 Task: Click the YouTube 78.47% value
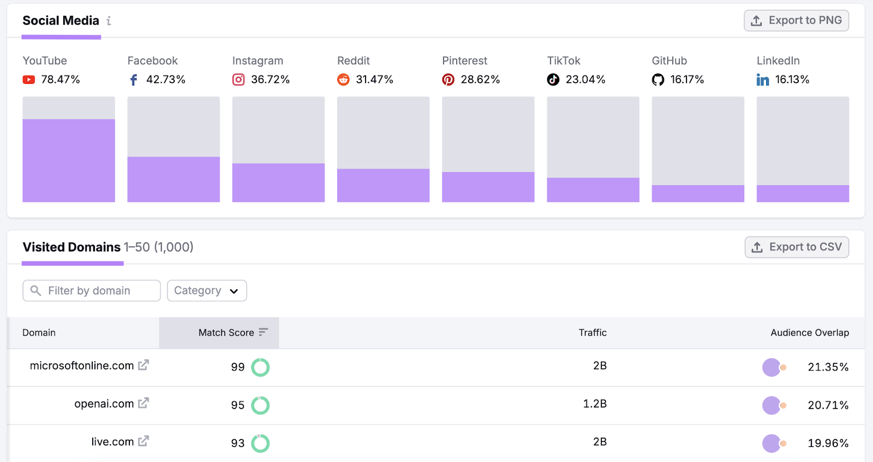click(x=61, y=80)
